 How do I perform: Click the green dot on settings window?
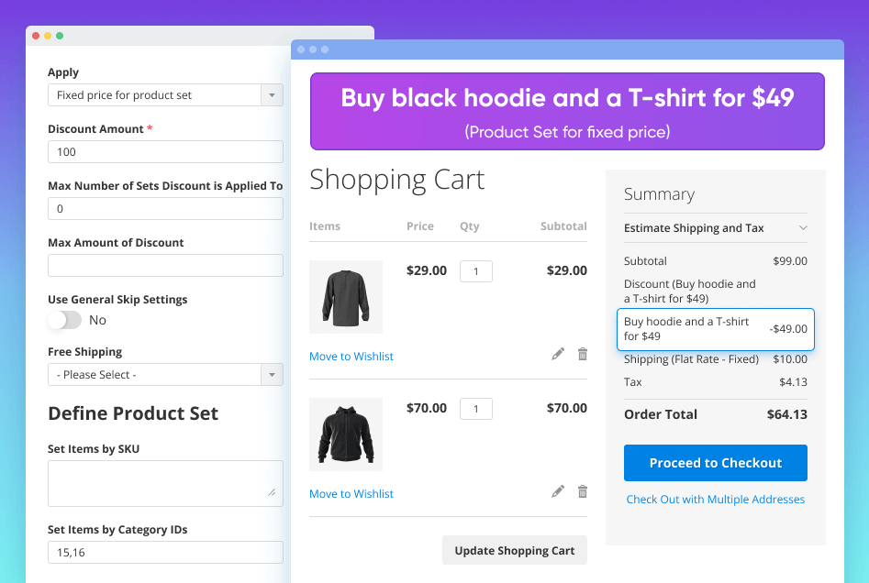pos(60,36)
